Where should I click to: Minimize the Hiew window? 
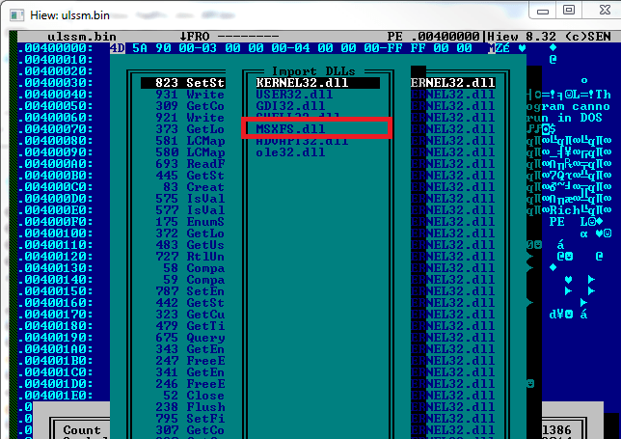tap(543, 10)
